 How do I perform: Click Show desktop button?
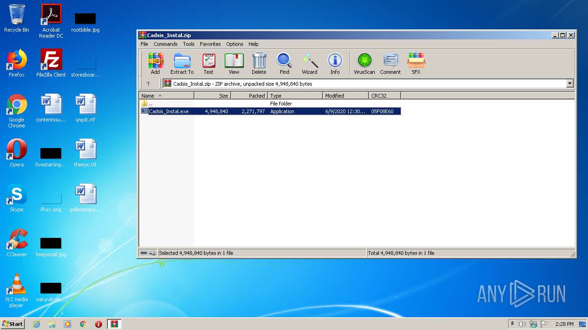pos(583,324)
